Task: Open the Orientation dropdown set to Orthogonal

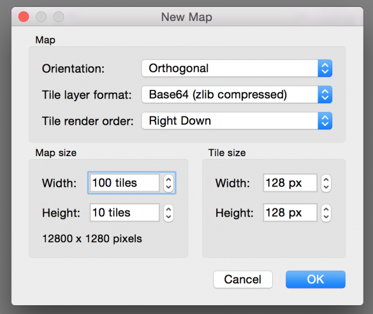Action: [x=236, y=68]
